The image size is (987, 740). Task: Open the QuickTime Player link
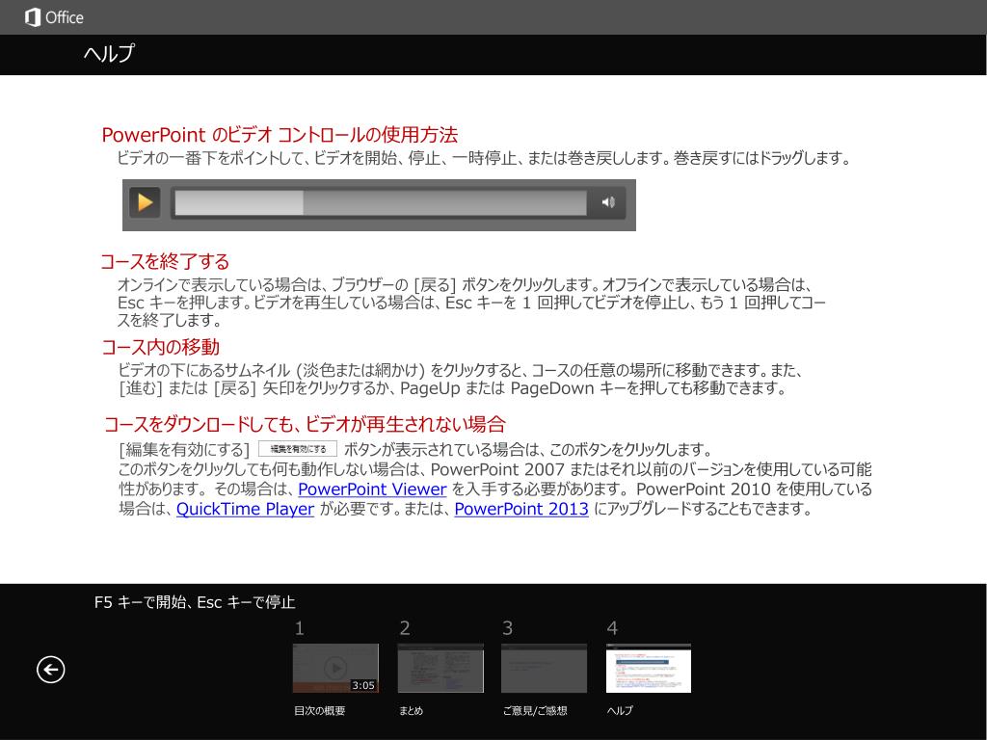245,509
